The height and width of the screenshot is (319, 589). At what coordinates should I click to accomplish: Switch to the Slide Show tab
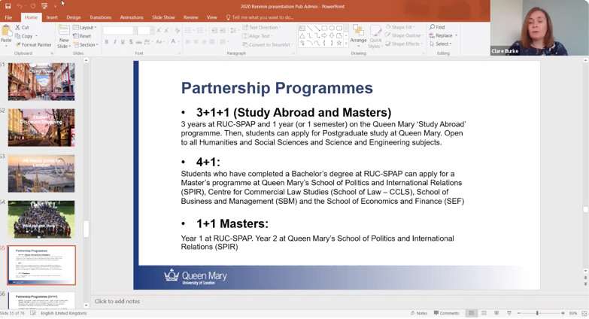click(x=163, y=17)
